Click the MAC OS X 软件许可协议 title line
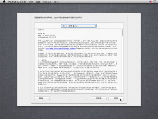This screenshot has height=119, width=158. click(47, 36)
